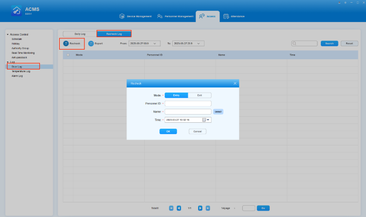The height and width of the screenshot is (217, 366).
Task: Click the Select button beside Name
Action: 218,111
